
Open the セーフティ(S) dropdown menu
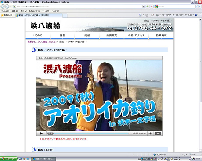click(178, 15)
